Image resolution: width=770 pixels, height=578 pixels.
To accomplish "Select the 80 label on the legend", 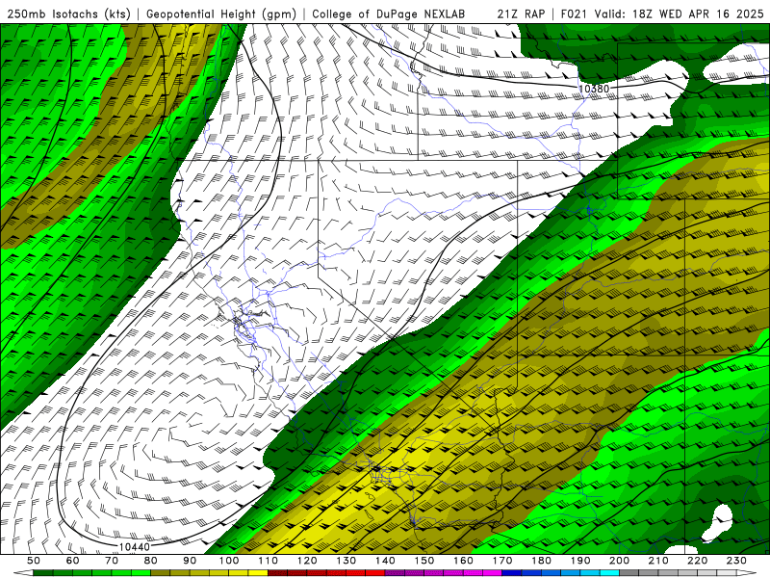I will 151,561.
